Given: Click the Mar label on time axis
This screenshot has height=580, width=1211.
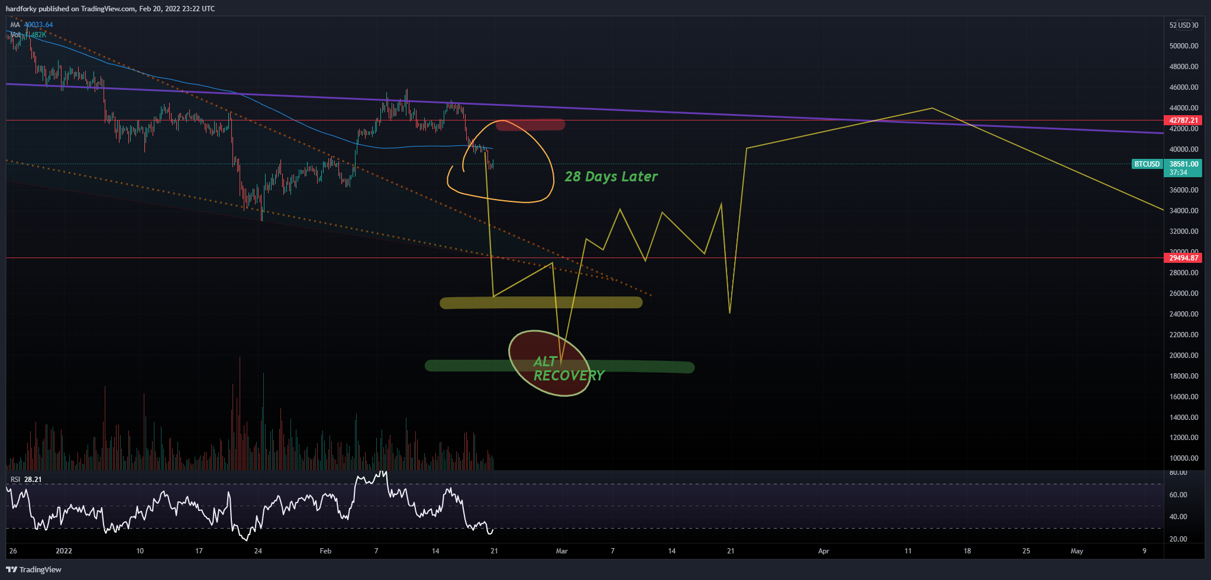Looking at the screenshot, I should [561, 551].
